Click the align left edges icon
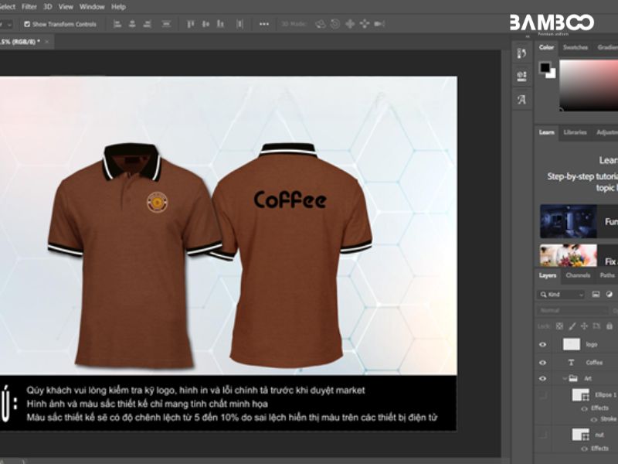The width and height of the screenshot is (618, 464). 117,24
